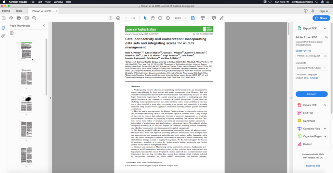This screenshot has width=333, height=173.
Task: Open Convert to Microsoft Word dropdown
Action: click(312, 68)
